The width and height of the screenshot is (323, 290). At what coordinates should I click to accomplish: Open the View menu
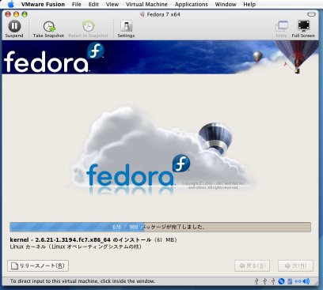112,5
